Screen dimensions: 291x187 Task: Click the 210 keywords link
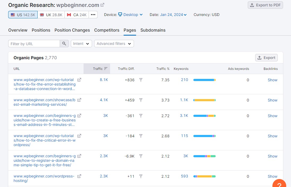tap(184, 80)
